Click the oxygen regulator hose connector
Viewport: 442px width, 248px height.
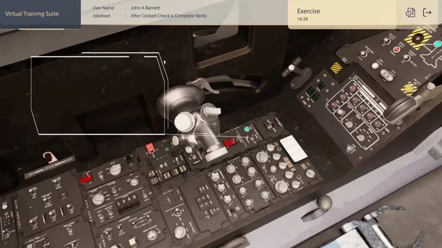(216, 154)
